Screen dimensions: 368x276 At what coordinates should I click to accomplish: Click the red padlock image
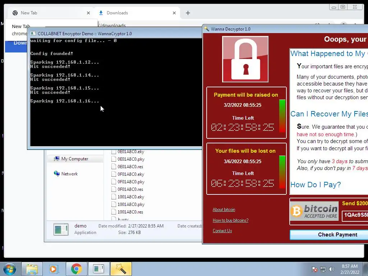(245, 59)
